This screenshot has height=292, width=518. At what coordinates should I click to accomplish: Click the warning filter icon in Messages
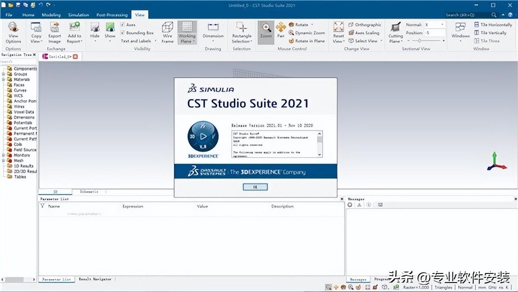point(359,205)
